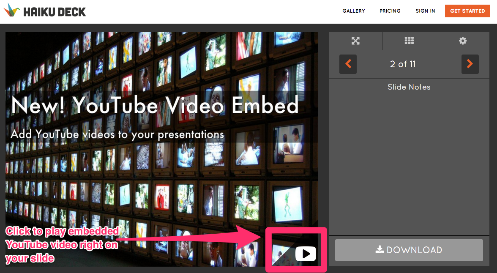Click the settings gear icon
The image size is (497, 273).
[x=462, y=41]
